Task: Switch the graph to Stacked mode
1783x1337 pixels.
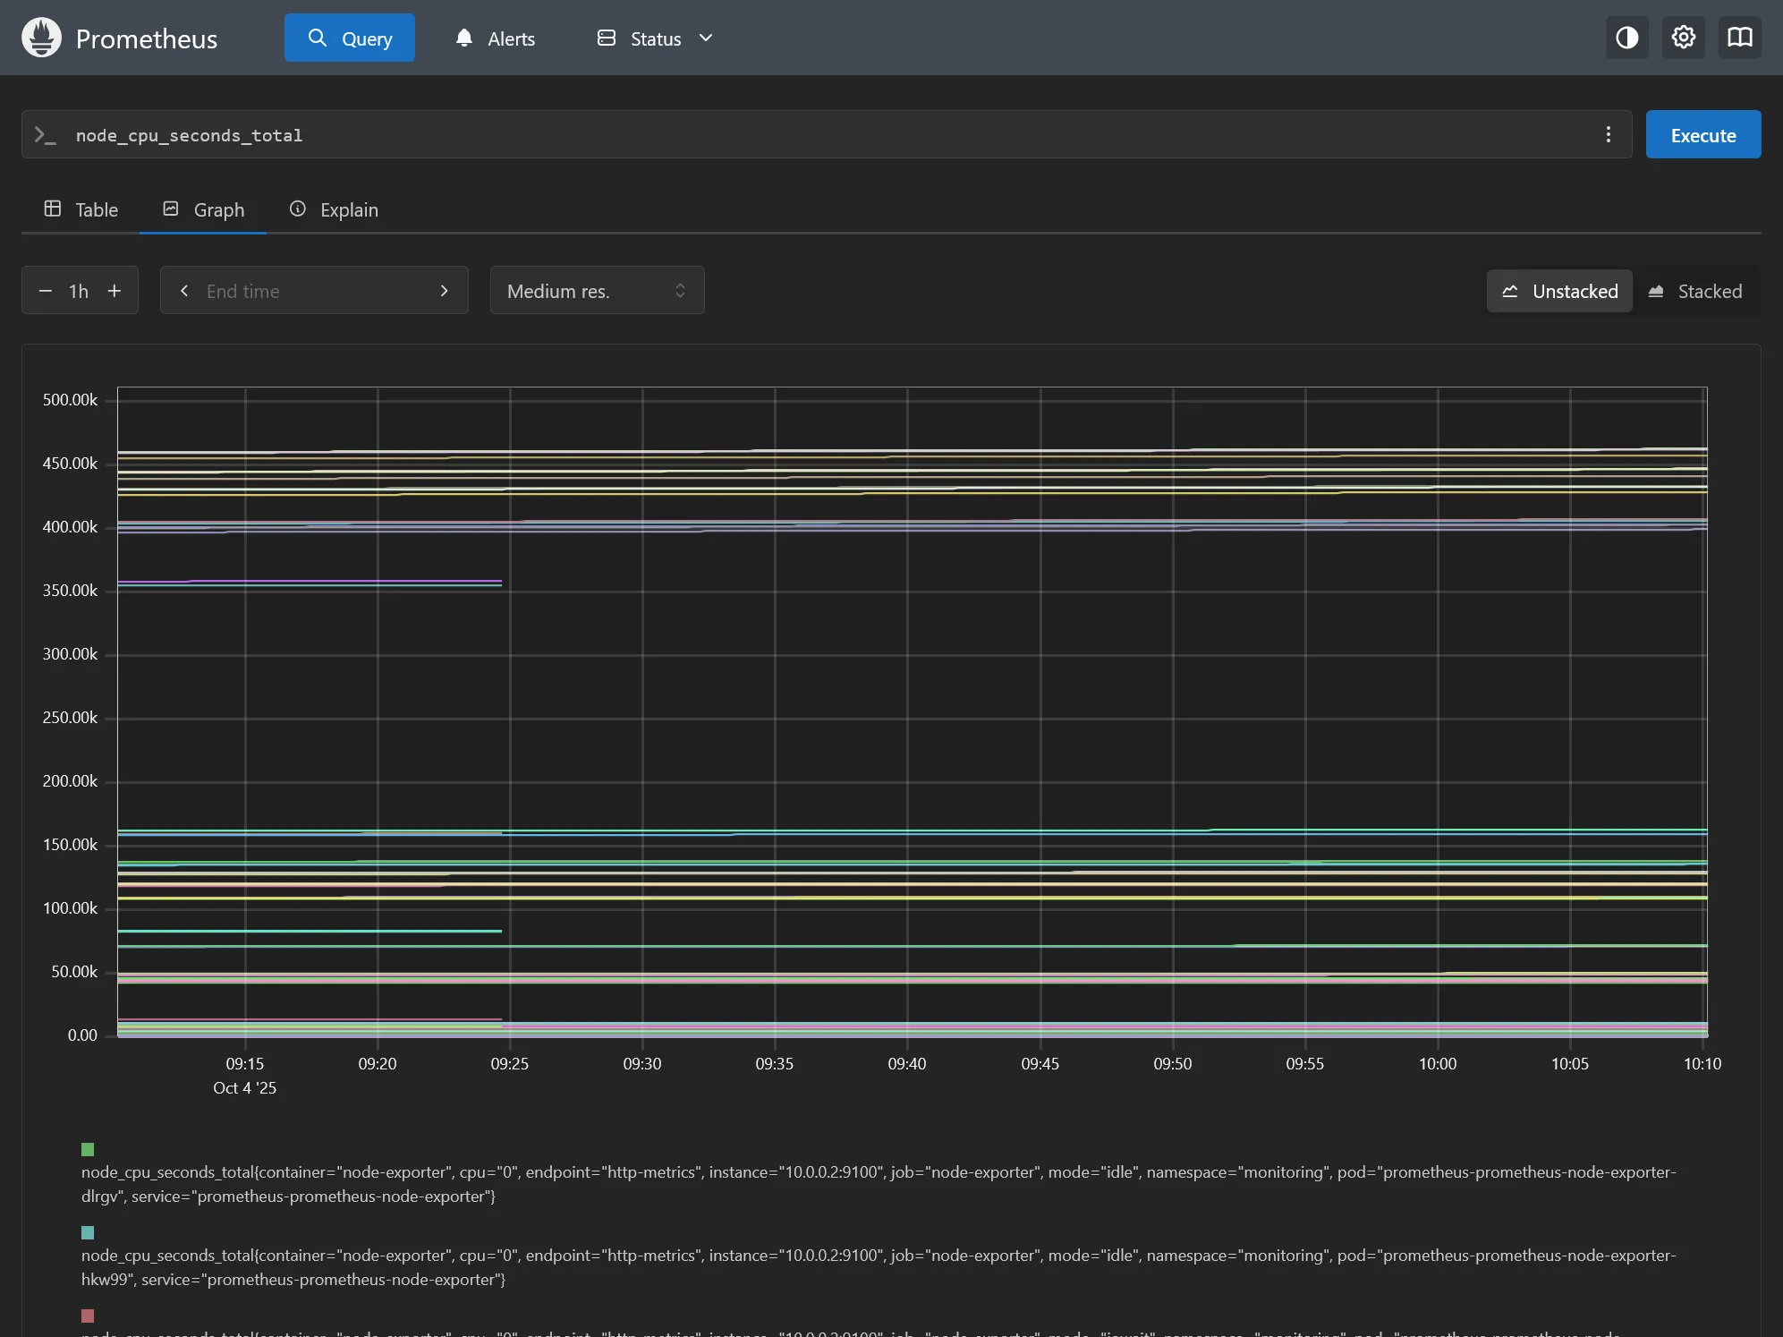Action: pos(1696,290)
